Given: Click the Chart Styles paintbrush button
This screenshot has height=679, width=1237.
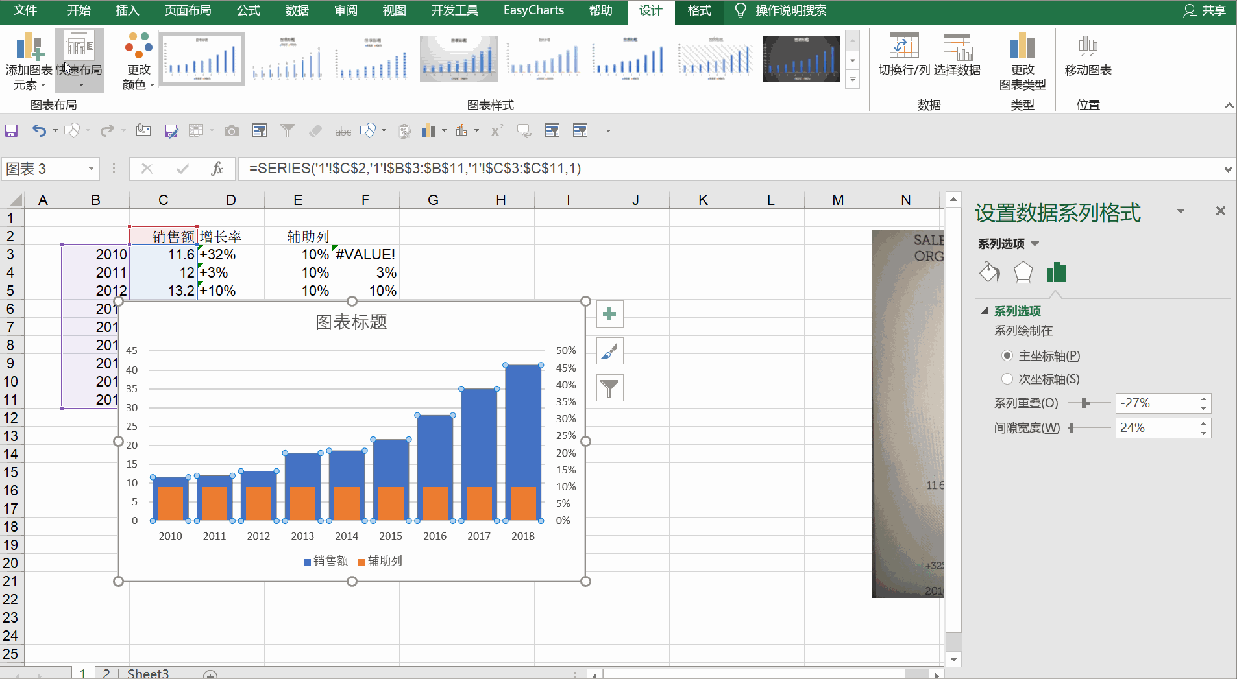Looking at the screenshot, I should (609, 351).
